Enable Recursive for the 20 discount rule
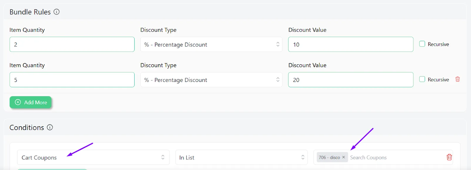The image size is (471, 170). point(422,79)
